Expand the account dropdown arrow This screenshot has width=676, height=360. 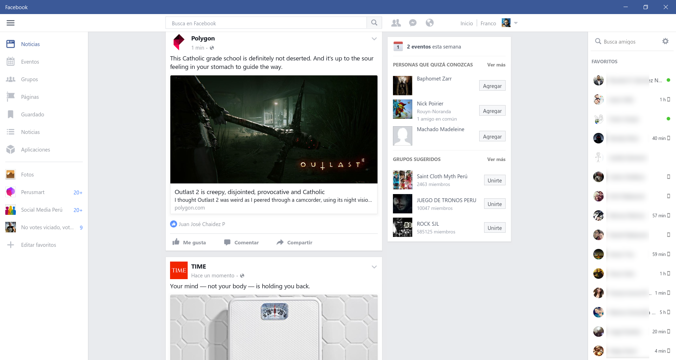516,23
